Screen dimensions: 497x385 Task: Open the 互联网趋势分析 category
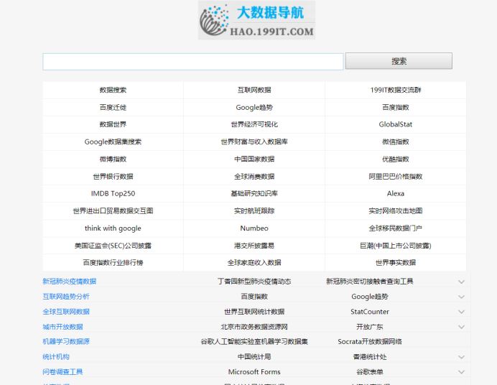point(66,297)
